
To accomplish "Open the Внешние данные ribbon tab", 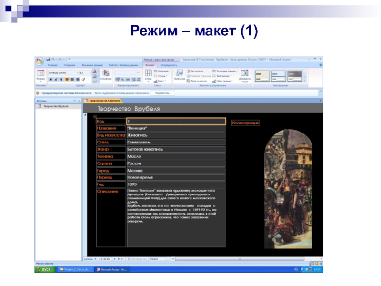I will click(90, 65).
